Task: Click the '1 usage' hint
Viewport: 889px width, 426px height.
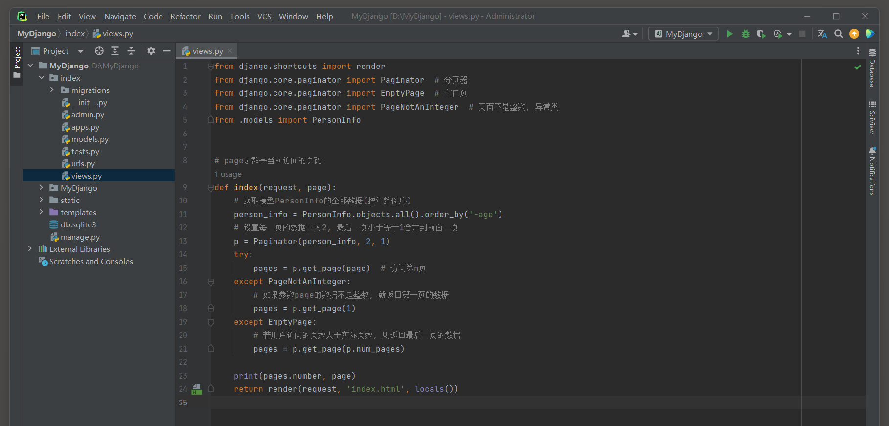Action: pyautogui.click(x=228, y=174)
